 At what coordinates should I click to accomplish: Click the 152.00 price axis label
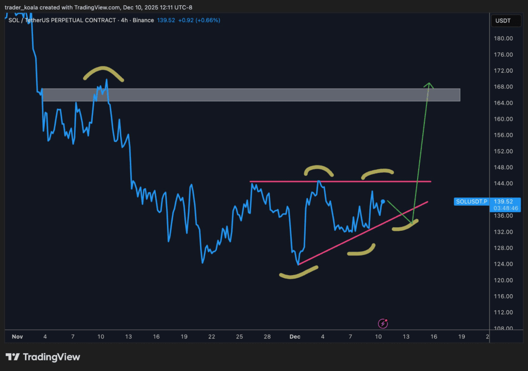(503, 151)
